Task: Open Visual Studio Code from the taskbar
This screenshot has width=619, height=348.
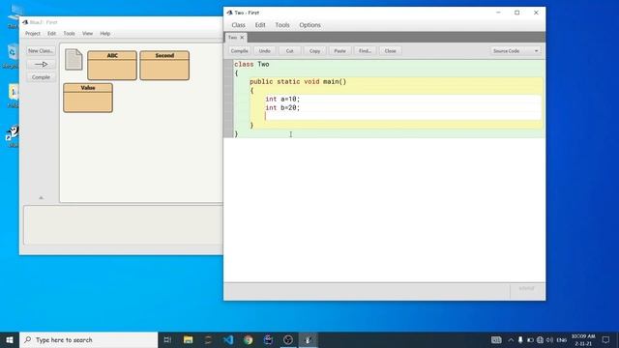Action: point(228,339)
